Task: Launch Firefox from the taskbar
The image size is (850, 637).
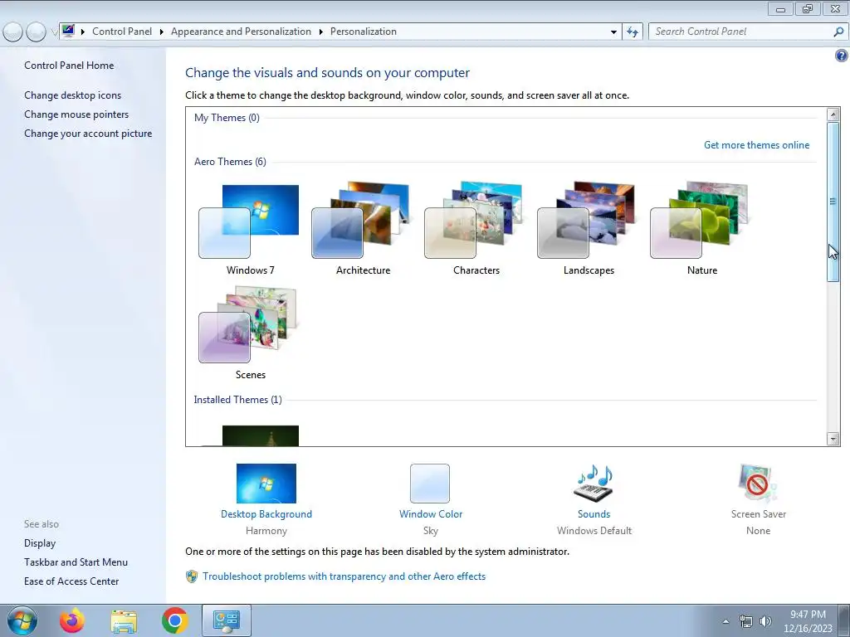Action: (x=72, y=620)
